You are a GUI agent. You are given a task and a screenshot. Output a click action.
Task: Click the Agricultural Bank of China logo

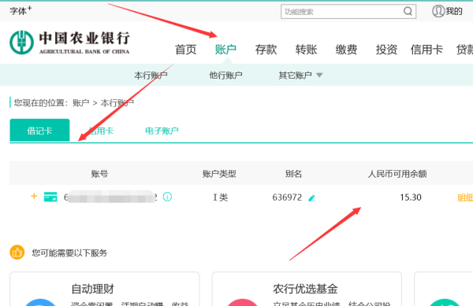tap(69, 42)
